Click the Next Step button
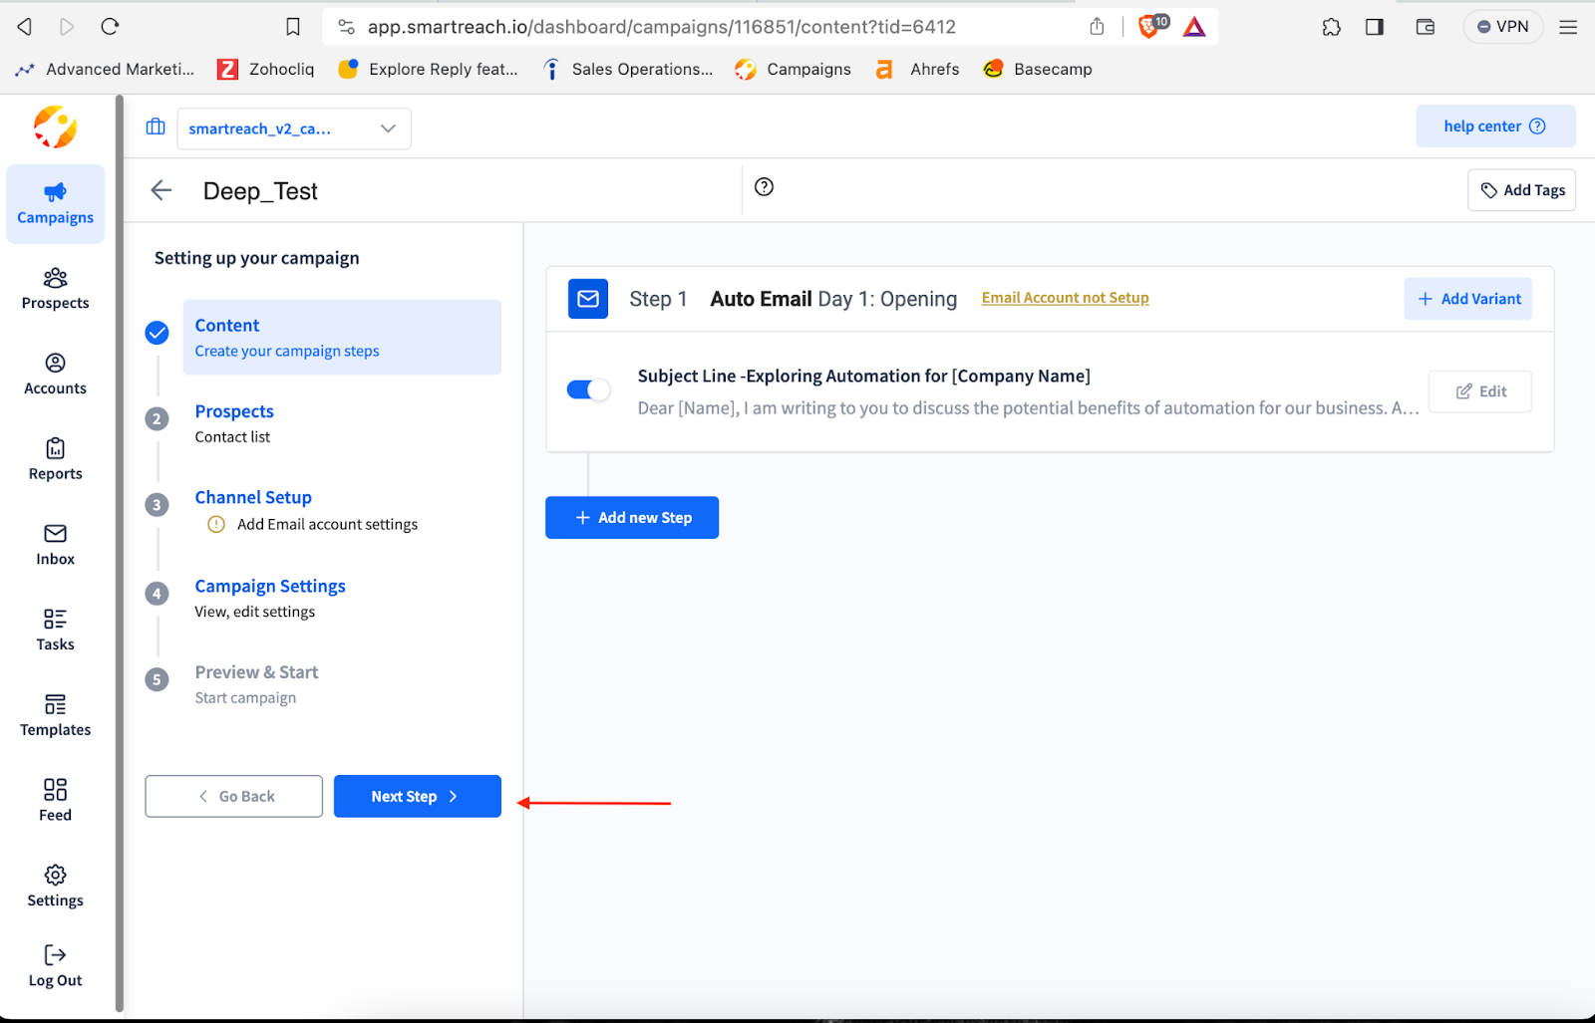This screenshot has width=1595, height=1023. [x=418, y=796]
